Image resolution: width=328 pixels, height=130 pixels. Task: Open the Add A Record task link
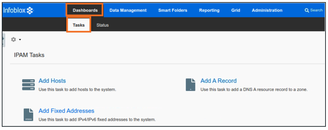click(218, 81)
